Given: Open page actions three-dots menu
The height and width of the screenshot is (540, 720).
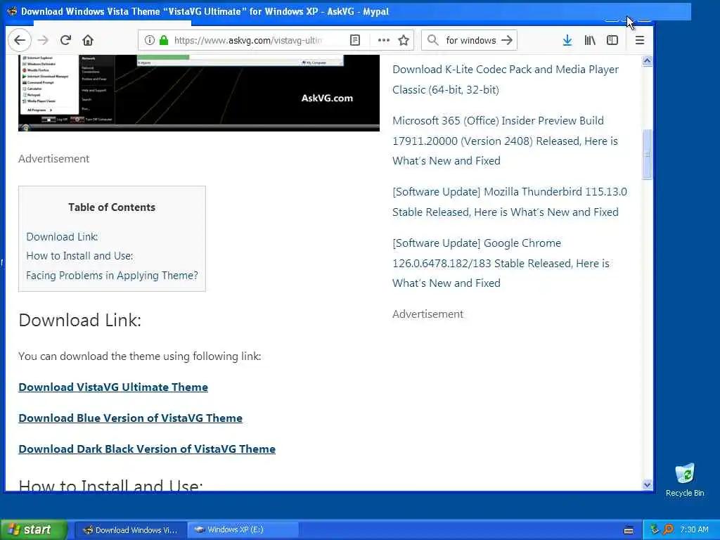Looking at the screenshot, I should pyautogui.click(x=384, y=40).
